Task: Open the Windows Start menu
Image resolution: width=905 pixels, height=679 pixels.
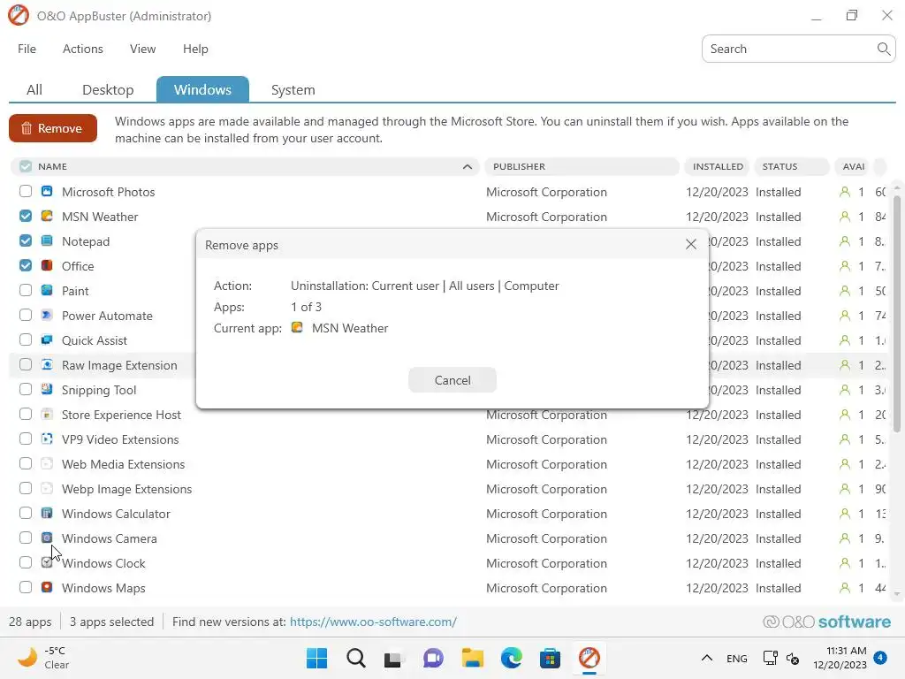Action: click(316, 658)
